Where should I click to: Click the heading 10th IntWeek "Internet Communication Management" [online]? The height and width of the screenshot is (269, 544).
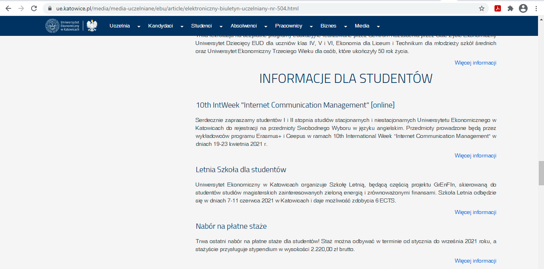coord(295,105)
